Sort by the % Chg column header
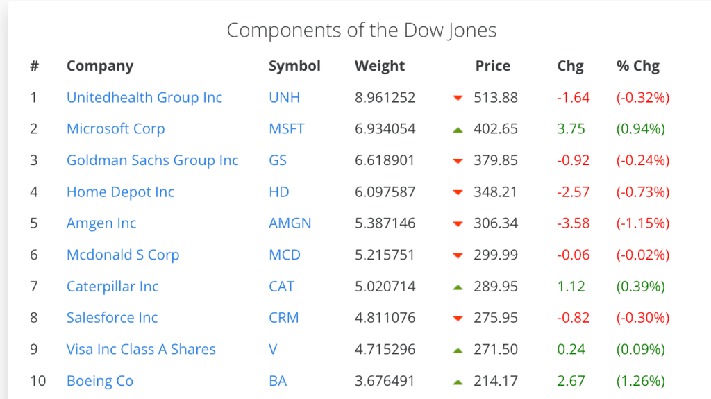This screenshot has width=711, height=399. coord(637,66)
